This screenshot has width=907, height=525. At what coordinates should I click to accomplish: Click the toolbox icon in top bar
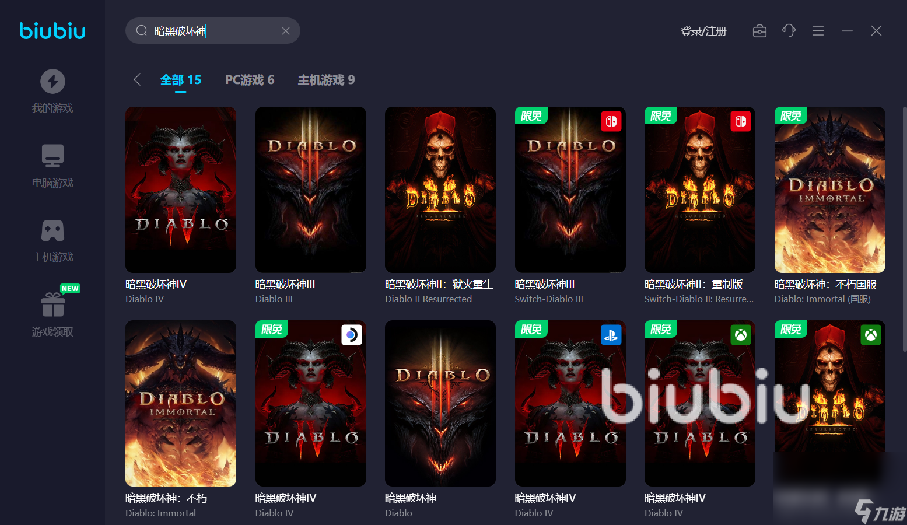pos(759,31)
